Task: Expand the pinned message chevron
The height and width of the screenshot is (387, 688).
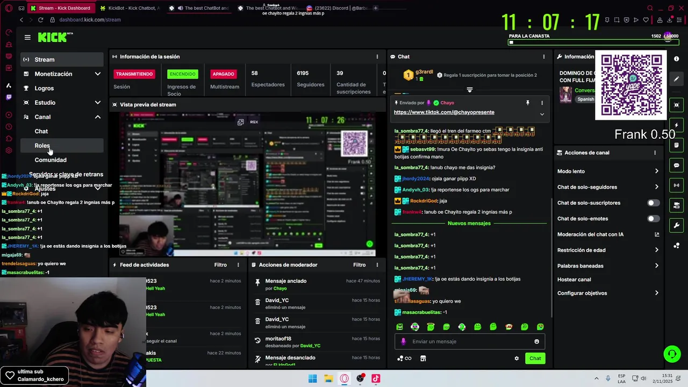Action: click(542, 114)
